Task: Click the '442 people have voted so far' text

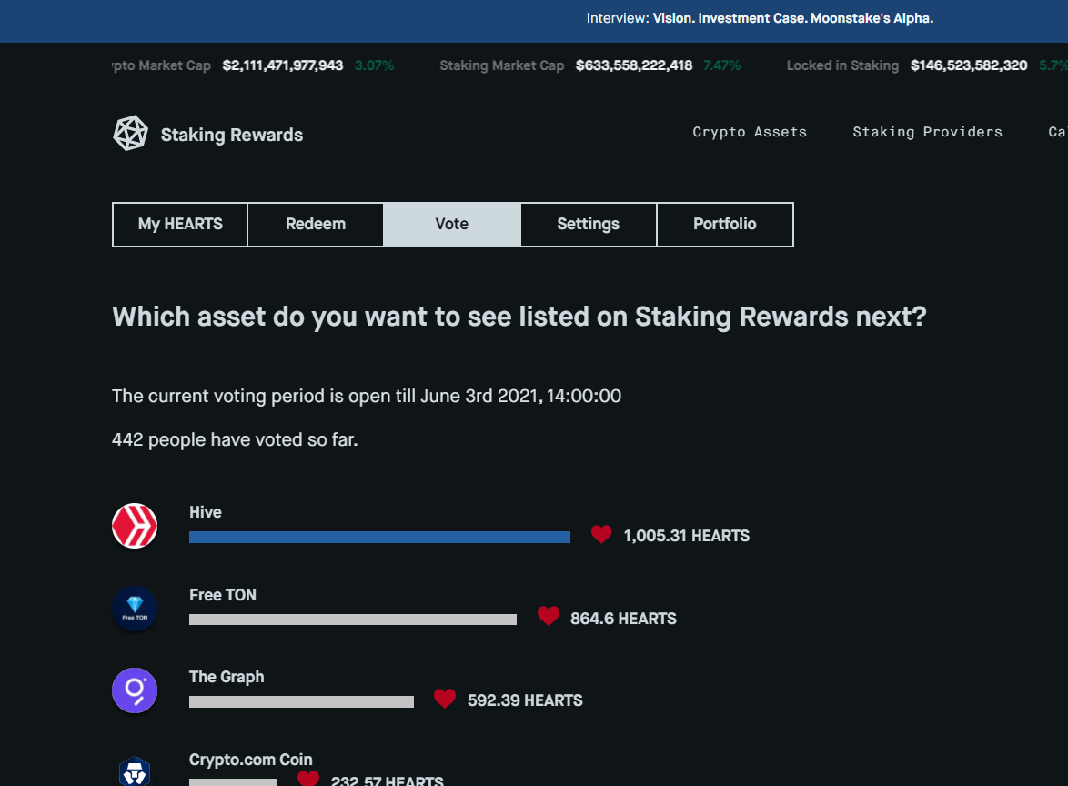Action: pos(235,439)
